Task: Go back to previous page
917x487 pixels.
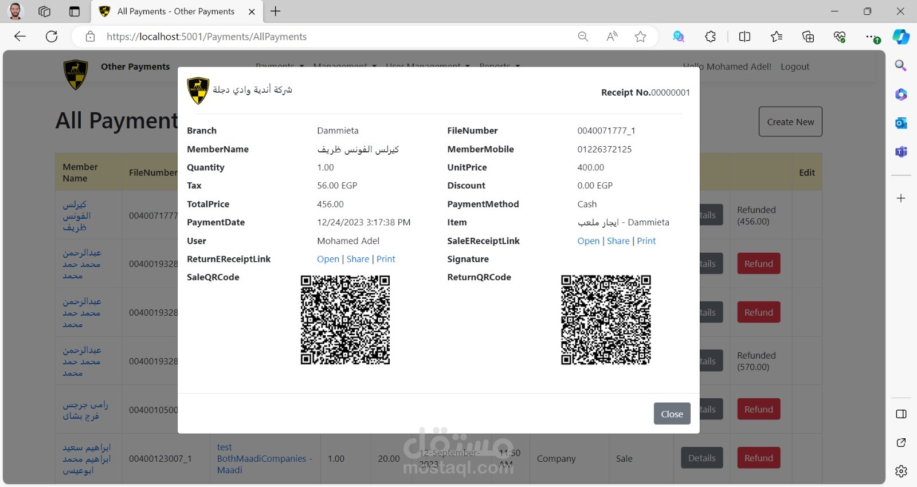Action: tap(20, 37)
